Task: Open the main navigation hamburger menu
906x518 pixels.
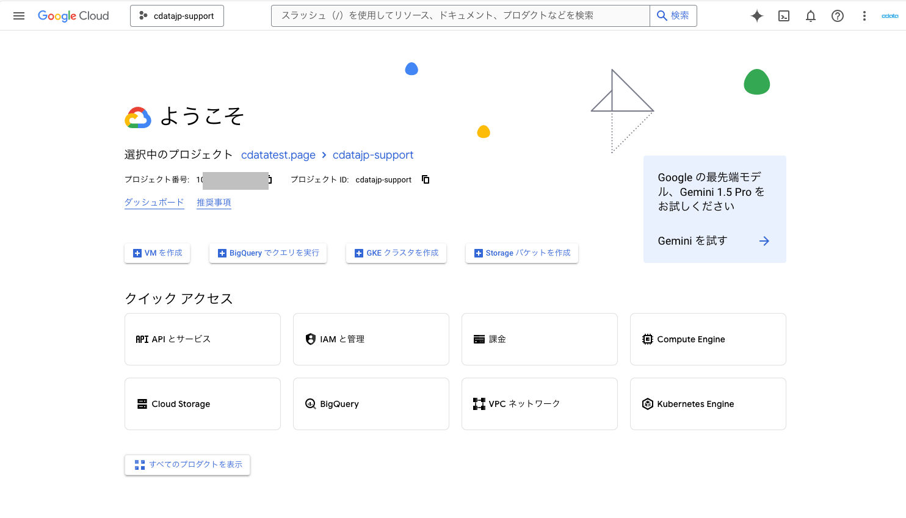Action: click(19, 16)
